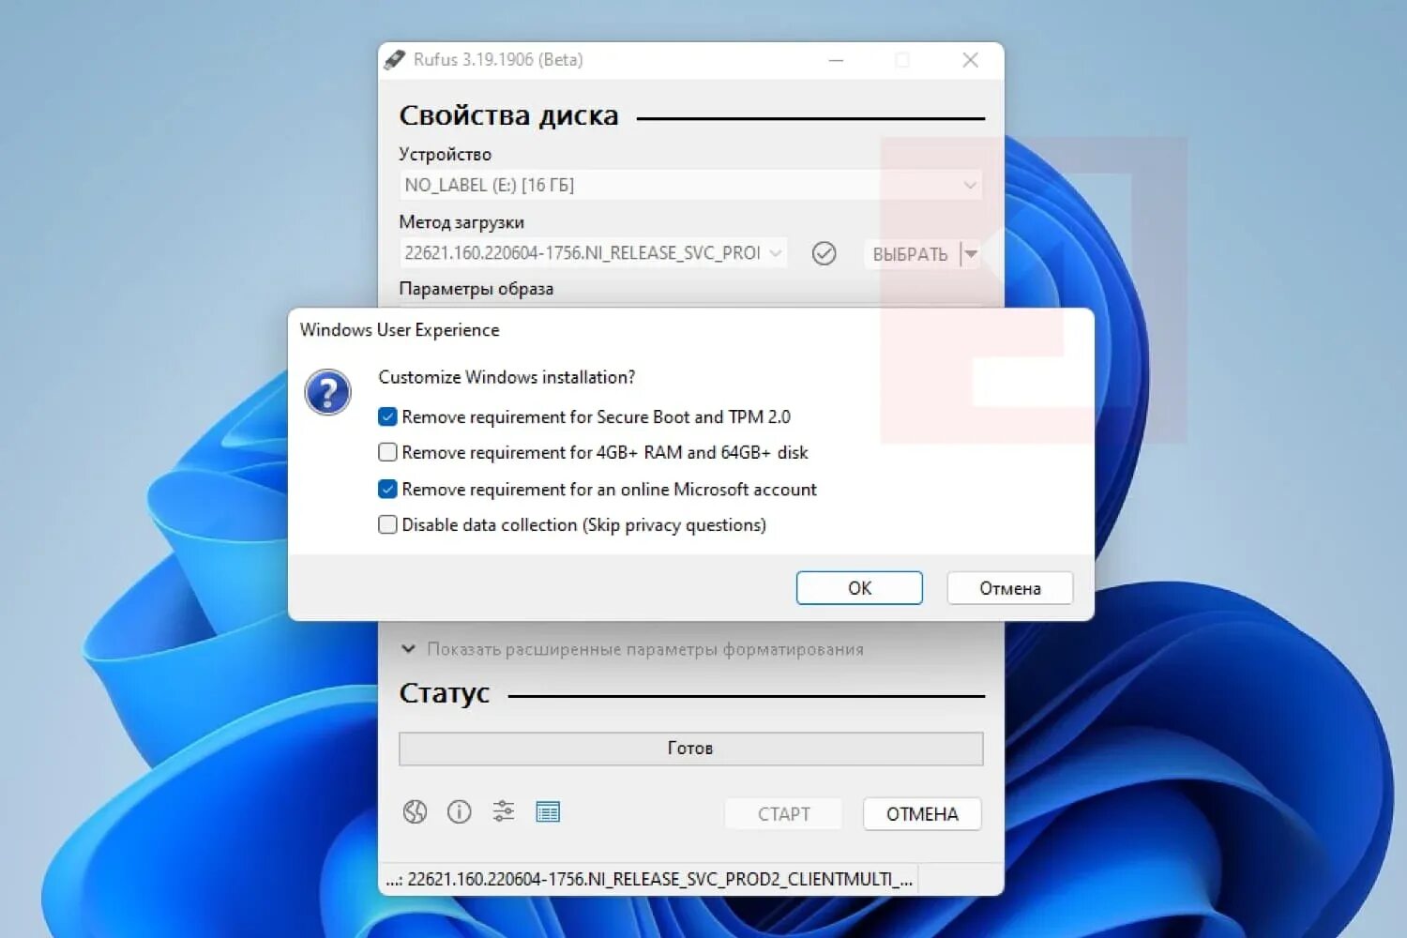1407x938 pixels.
Task: Click the Свойства диска heading
Action: (508, 115)
